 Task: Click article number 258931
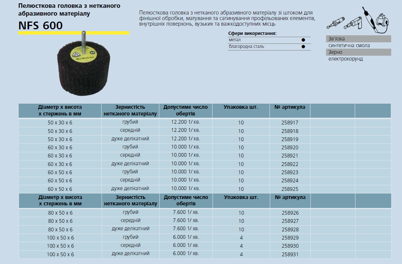[290, 254]
